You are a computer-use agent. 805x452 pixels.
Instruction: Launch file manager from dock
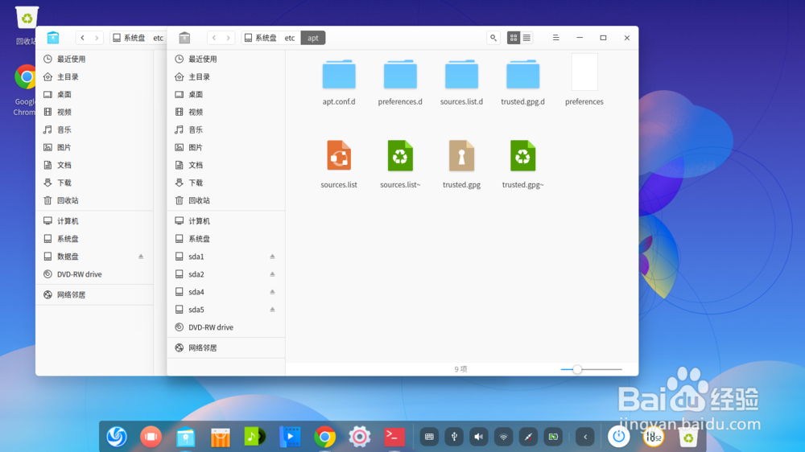point(185,437)
